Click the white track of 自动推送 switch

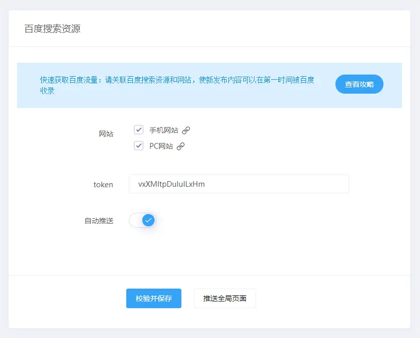tap(135, 220)
